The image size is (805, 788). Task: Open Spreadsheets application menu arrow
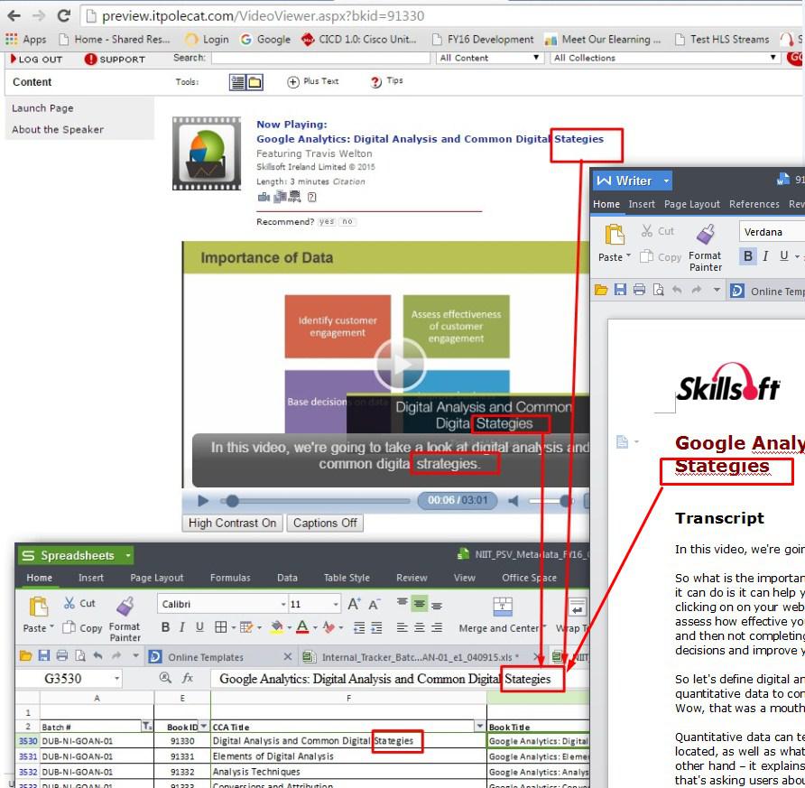pyautogui.click(x=128, y=555)
